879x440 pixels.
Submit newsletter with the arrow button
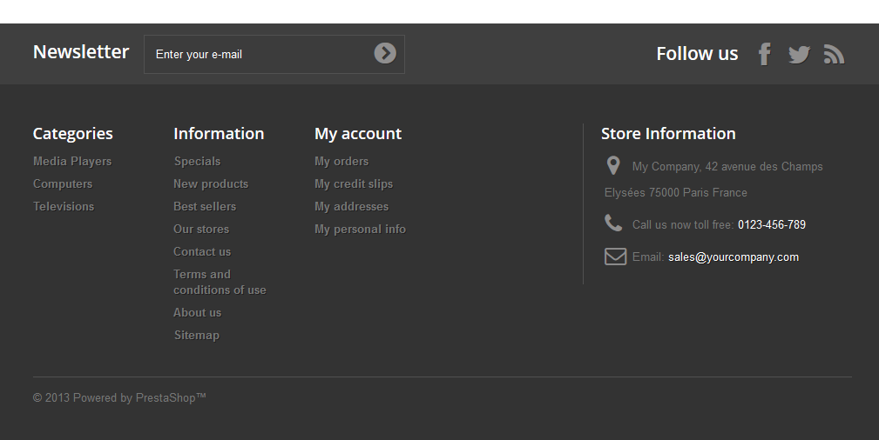point(385,54)
